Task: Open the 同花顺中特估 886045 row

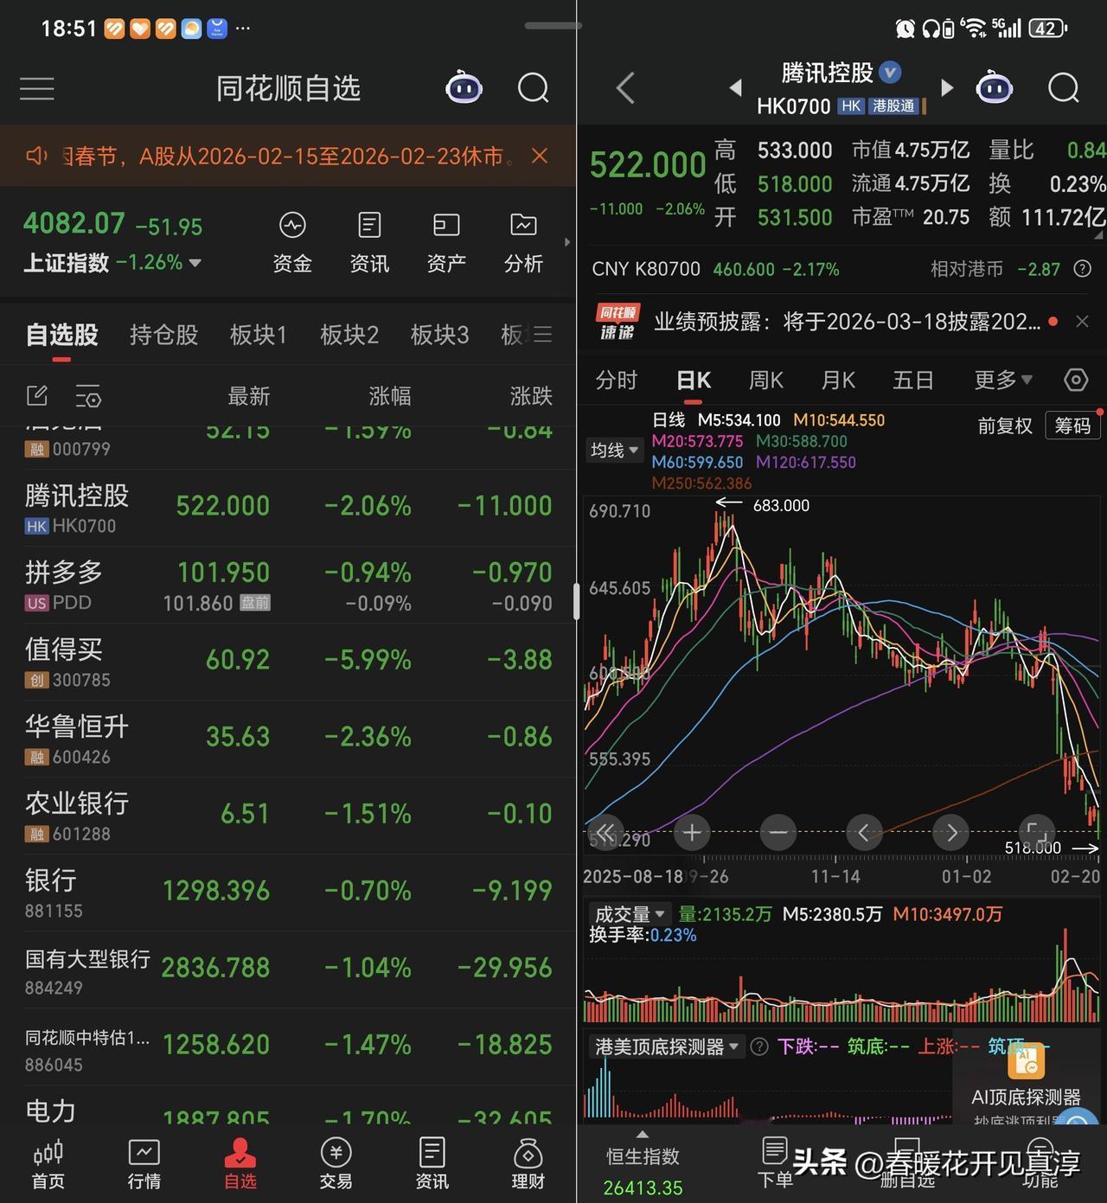Action: tap(288, 1047)
